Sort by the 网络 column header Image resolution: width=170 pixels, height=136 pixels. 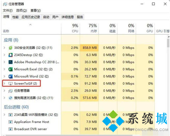pyautogui.click(x=126, y=28)
